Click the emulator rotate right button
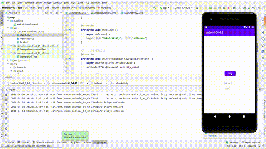 pos(263,45)
